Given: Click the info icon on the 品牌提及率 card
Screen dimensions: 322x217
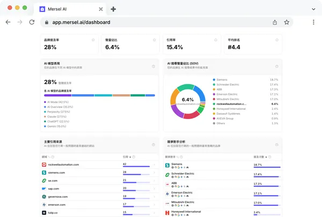Looking at the screenshot, I should [x=93, y=40].
